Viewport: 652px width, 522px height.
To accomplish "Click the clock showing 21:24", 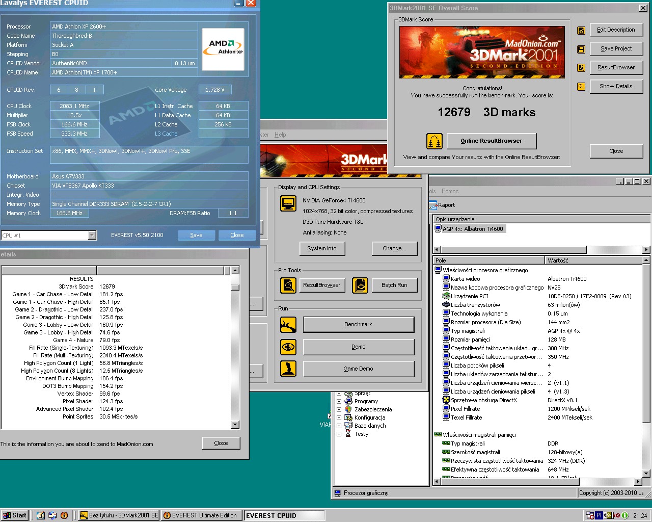I will [x=640, y=515].
